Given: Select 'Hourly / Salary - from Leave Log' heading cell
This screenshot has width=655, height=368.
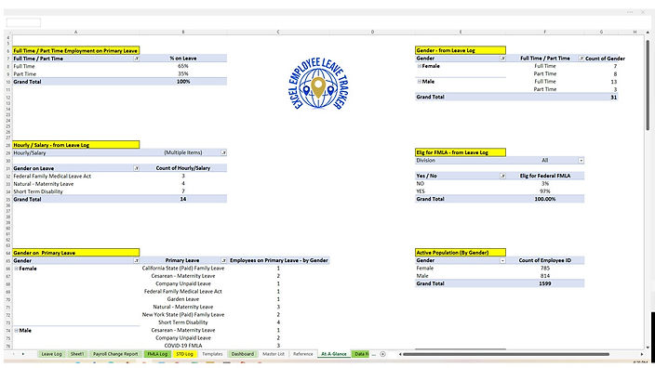Looking at the screenshot, I should (75, 145).
